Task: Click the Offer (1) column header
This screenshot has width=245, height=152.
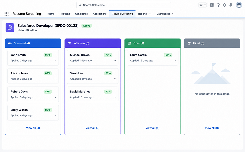Action: pos(152,43)
